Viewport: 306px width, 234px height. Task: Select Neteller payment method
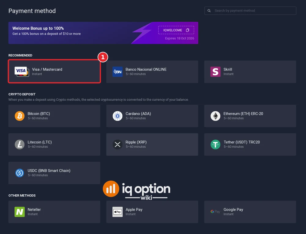[x=54, y=212]
